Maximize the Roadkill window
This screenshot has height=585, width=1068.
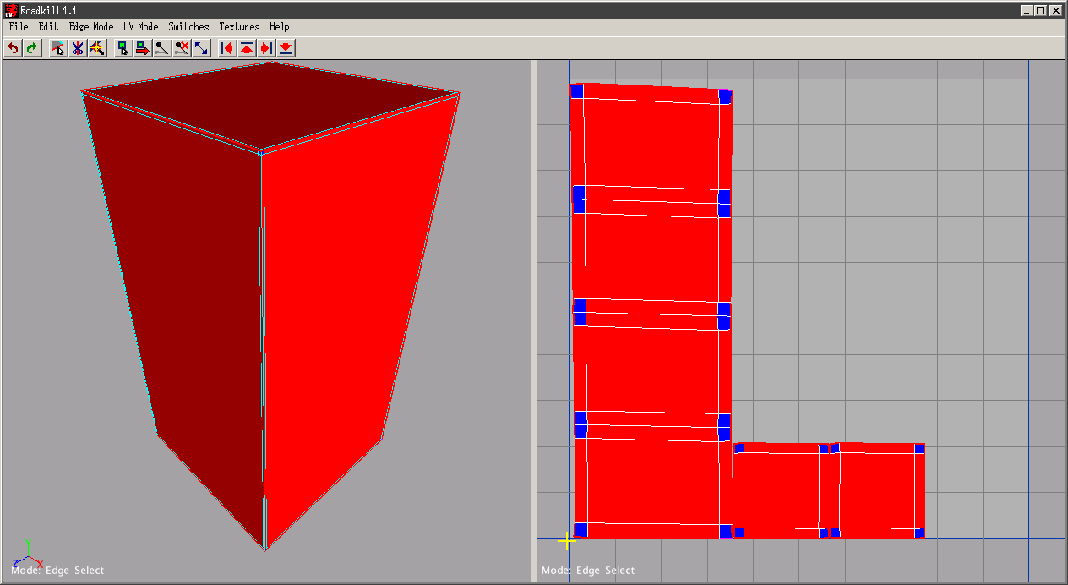tap(1040, 10)
